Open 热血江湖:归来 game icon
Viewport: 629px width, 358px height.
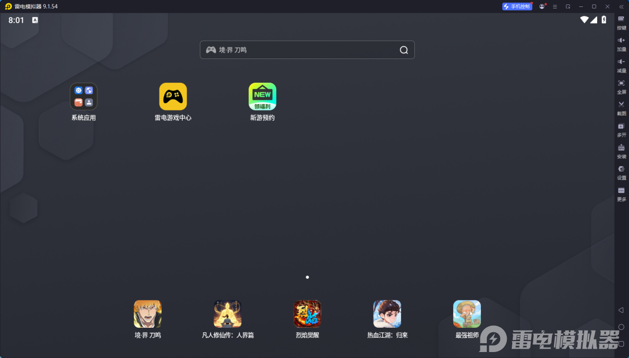point(387,314)
